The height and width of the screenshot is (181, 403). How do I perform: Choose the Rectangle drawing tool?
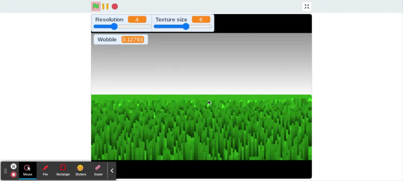(x=63, y=170)
